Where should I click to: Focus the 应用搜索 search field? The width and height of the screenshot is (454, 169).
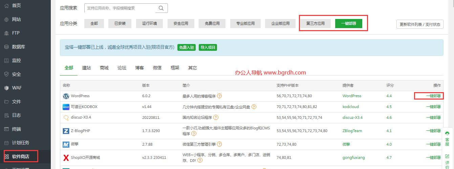tap(119, 8)
